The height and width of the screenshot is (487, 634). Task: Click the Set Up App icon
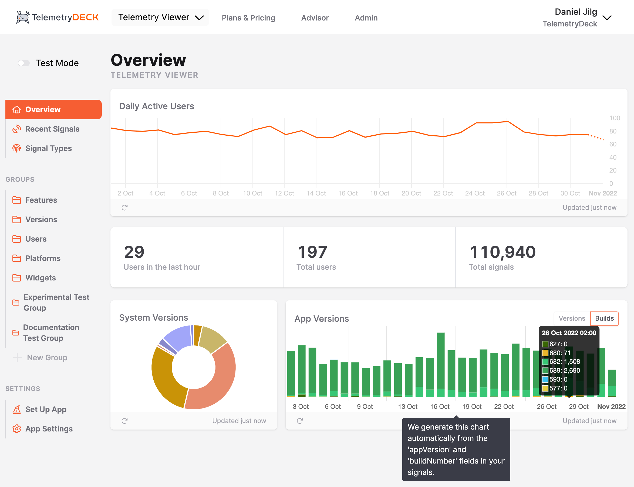point(16,409)
